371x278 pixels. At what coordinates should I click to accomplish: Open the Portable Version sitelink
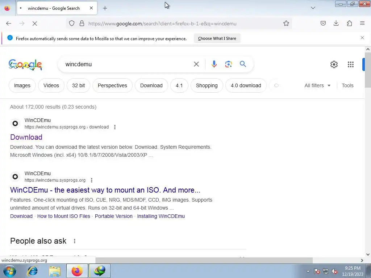pyautogui.click(x=113, y=216)
